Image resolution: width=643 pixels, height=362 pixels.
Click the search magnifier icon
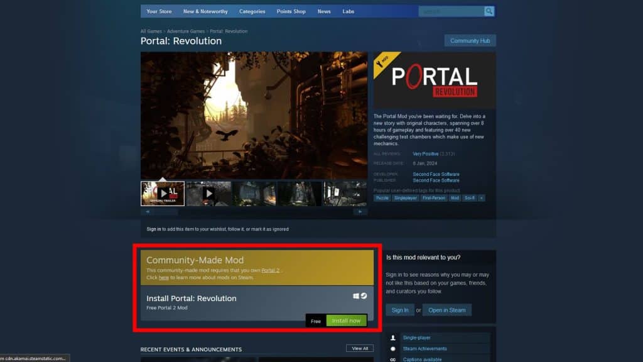(489, 11)
